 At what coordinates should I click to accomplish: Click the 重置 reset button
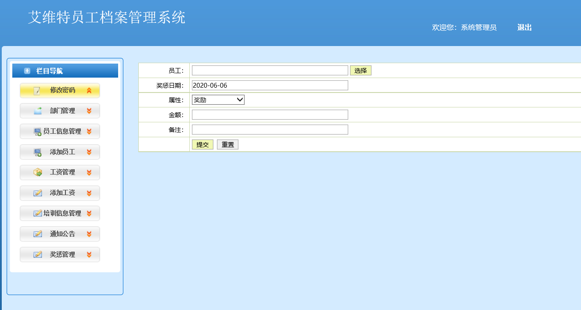pos(227,145)
